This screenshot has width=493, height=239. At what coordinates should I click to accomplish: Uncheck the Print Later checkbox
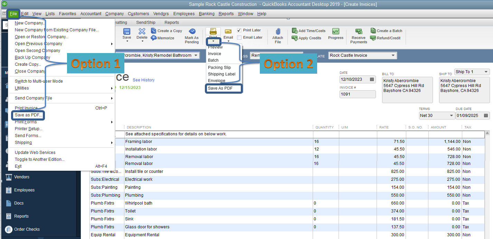(239, 30)
